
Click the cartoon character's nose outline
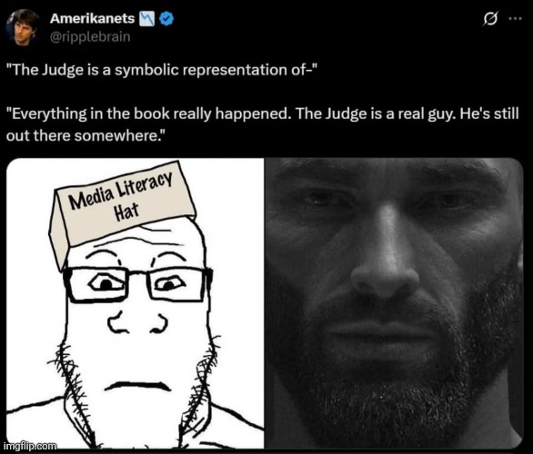pyautogui.click(x=137, y=322)
